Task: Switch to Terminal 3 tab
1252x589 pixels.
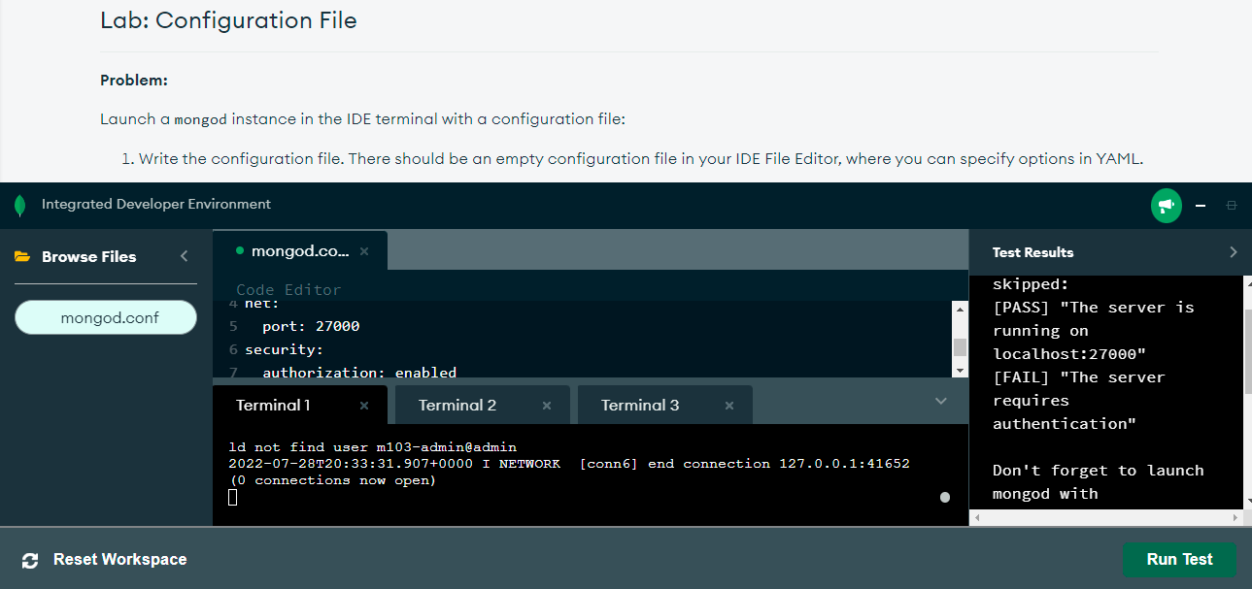Action: pos(640,406)
